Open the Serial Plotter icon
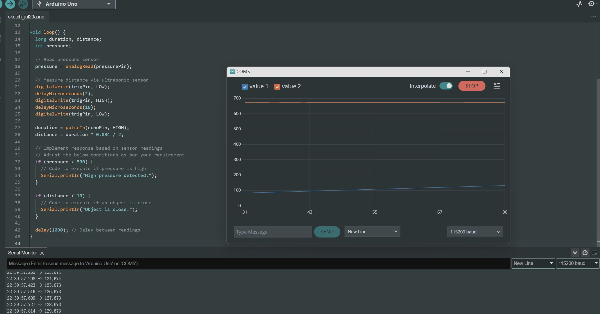600x314 pixels. click(579, 4)
